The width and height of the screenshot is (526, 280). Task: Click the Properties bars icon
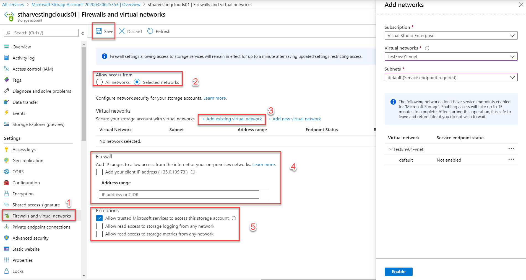[x=7, y=260]
